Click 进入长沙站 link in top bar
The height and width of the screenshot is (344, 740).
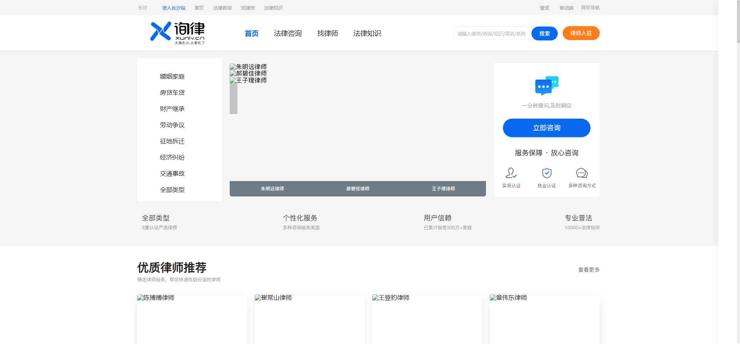click(173, 8)
